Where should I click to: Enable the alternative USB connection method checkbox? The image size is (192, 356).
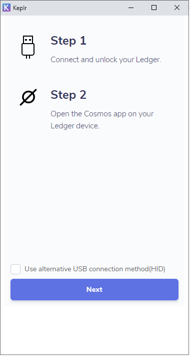[15, 269]
